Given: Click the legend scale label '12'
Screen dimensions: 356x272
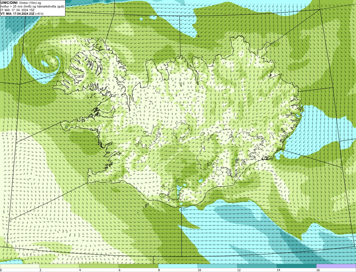Looking at the screenshot, I should click(239, 270).
